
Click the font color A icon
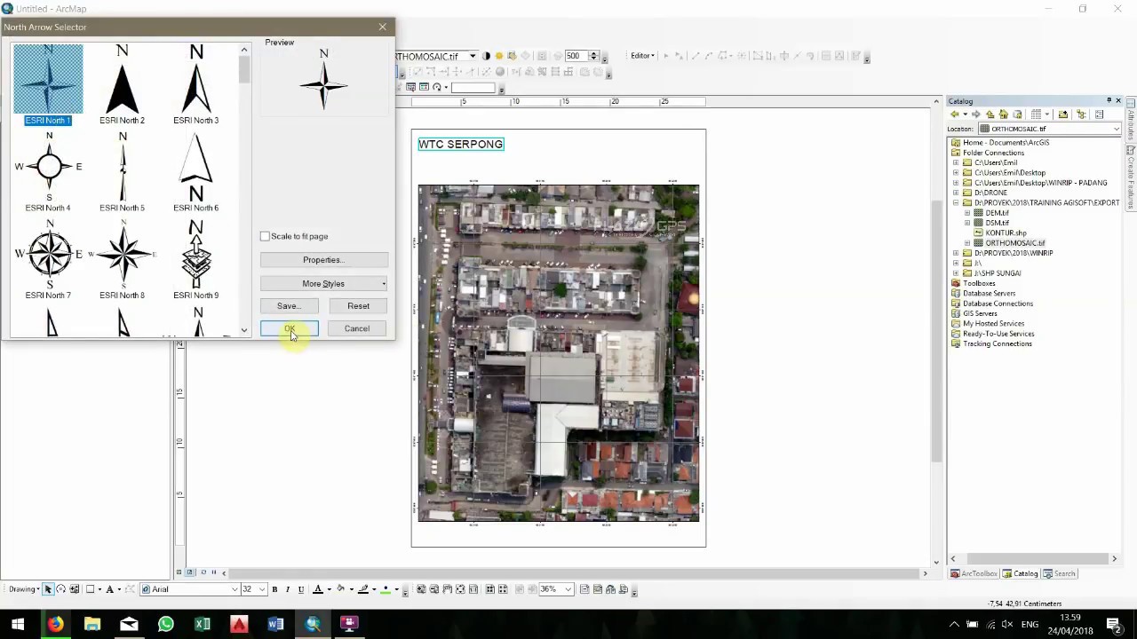point(318,589)
